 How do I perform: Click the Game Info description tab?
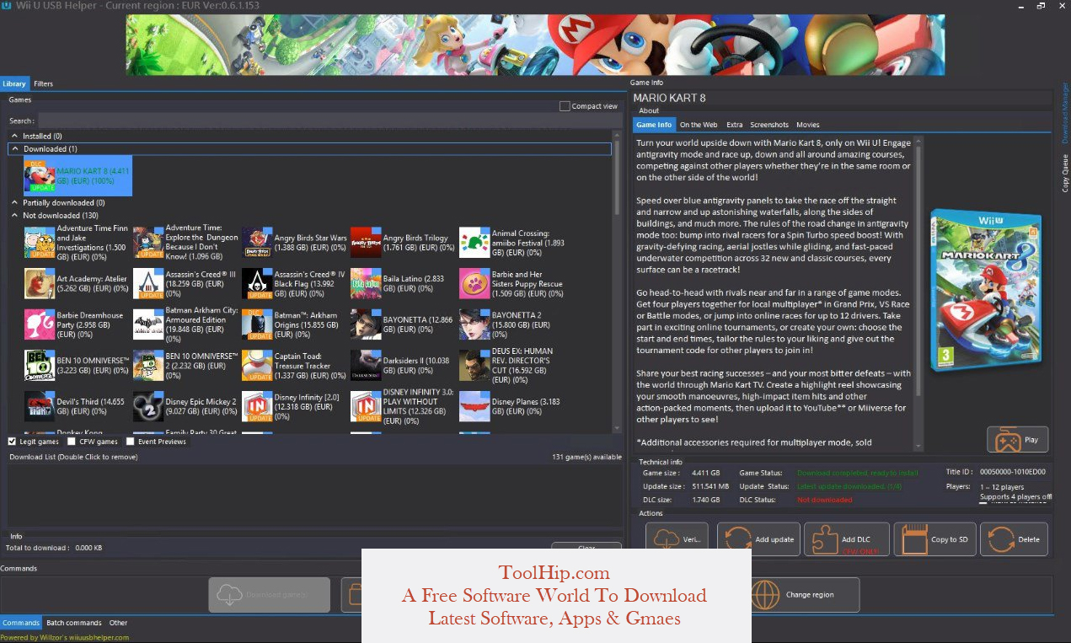(x=654, y=125)
